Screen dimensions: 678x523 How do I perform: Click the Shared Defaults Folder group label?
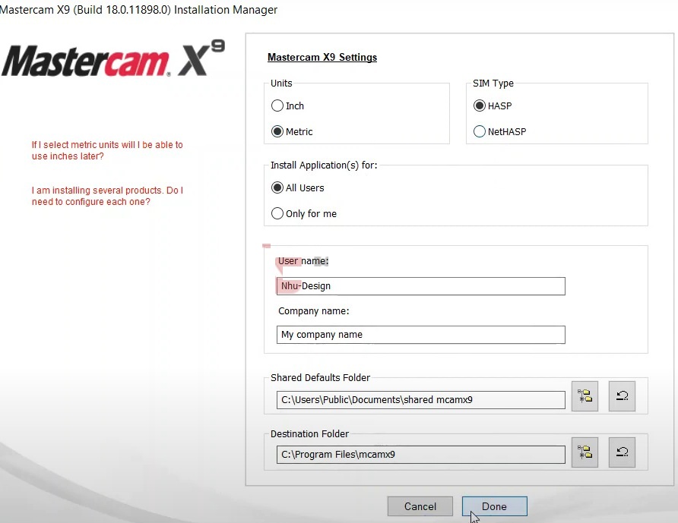(x=320, y=377)
